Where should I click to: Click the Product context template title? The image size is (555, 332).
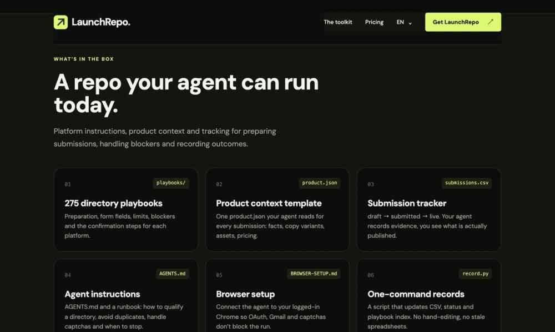tap(269, 203)
